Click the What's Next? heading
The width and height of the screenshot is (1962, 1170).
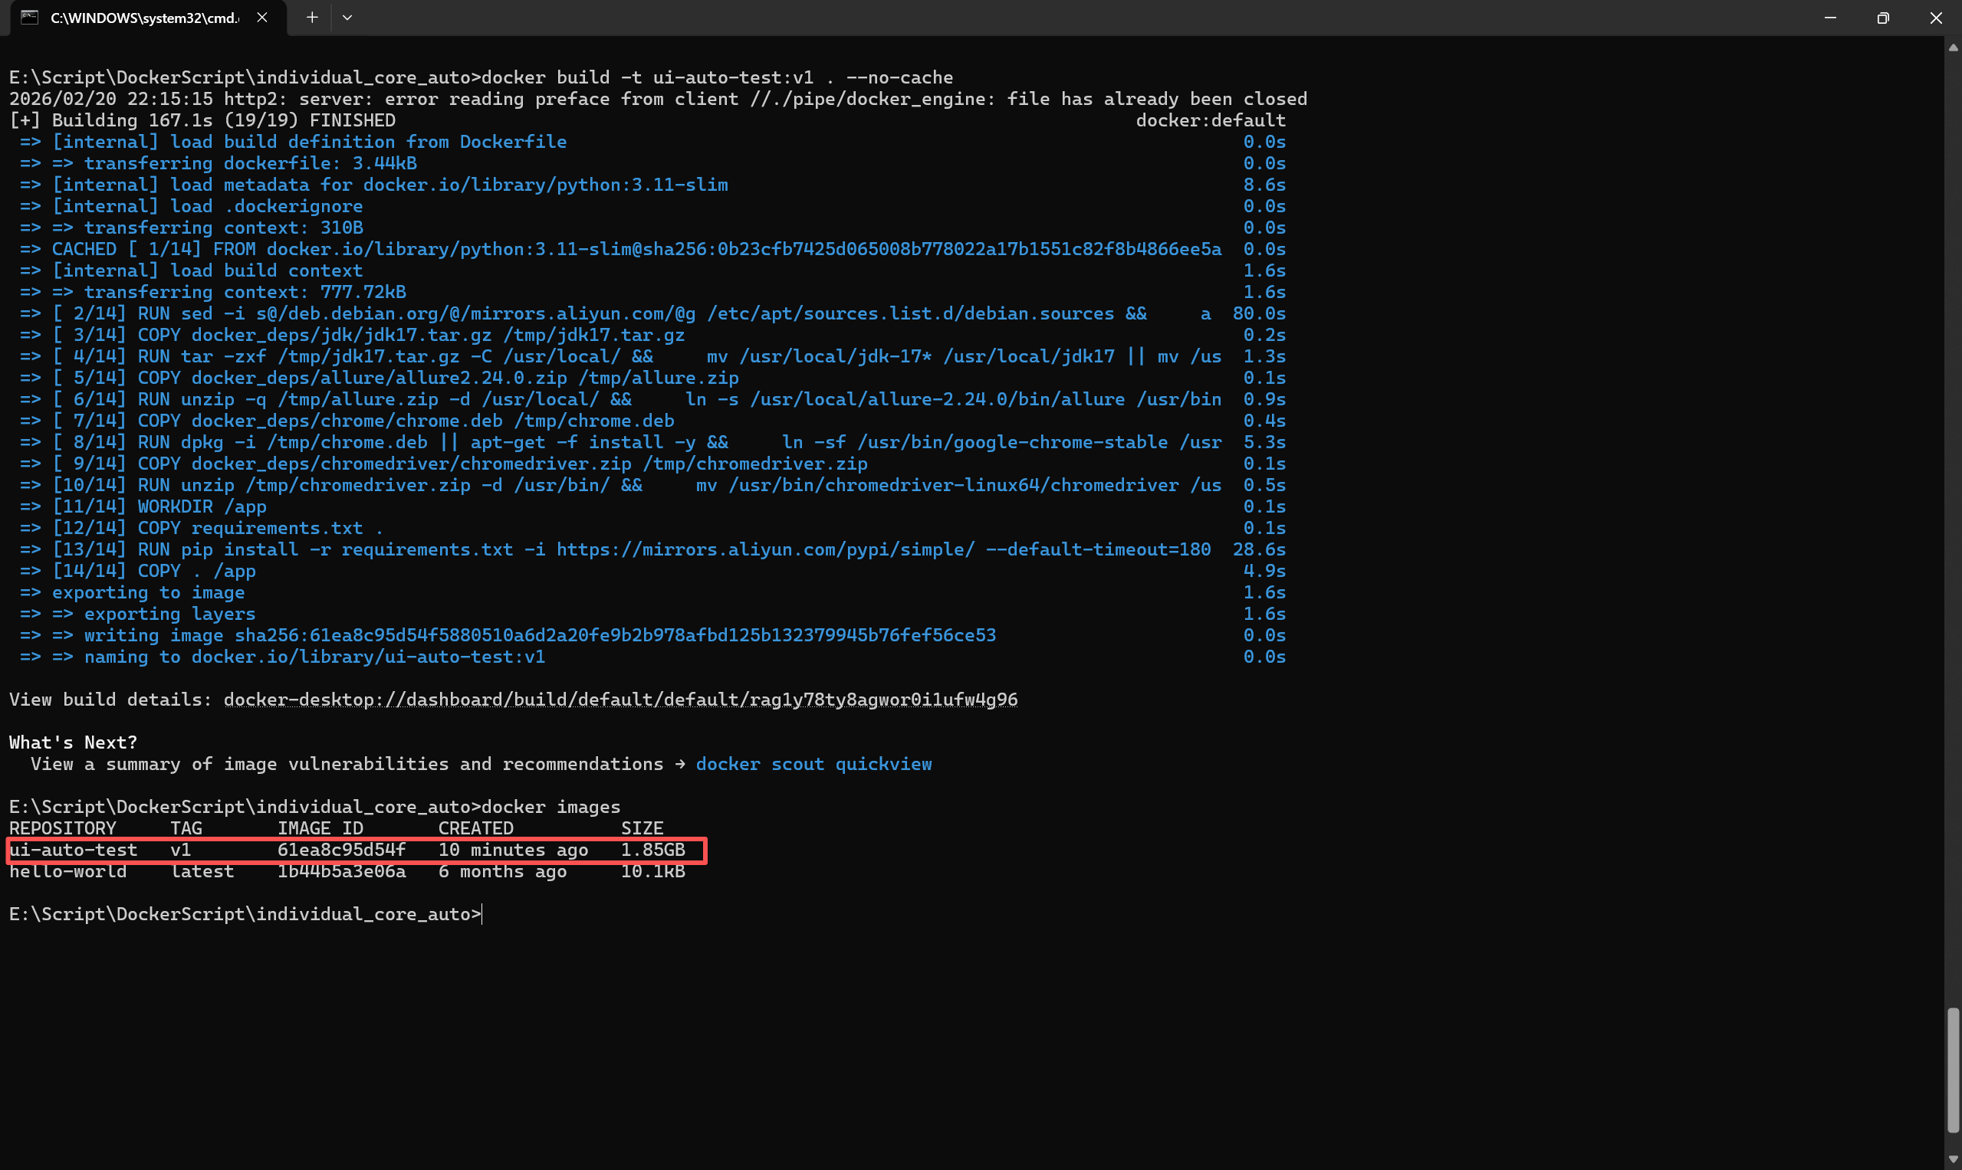pyautogui.click(x=74, y=742)
